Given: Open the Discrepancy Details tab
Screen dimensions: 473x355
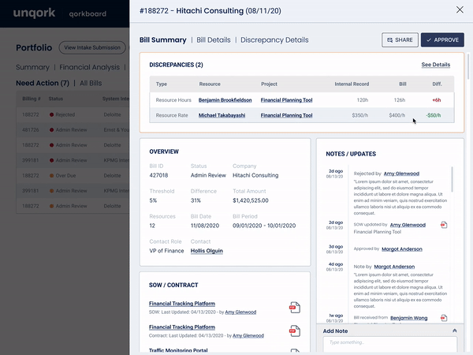Looking at the screenshot, I should coord(274,40).
